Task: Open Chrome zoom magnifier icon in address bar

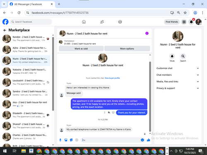Action: [x=178, y=13]
